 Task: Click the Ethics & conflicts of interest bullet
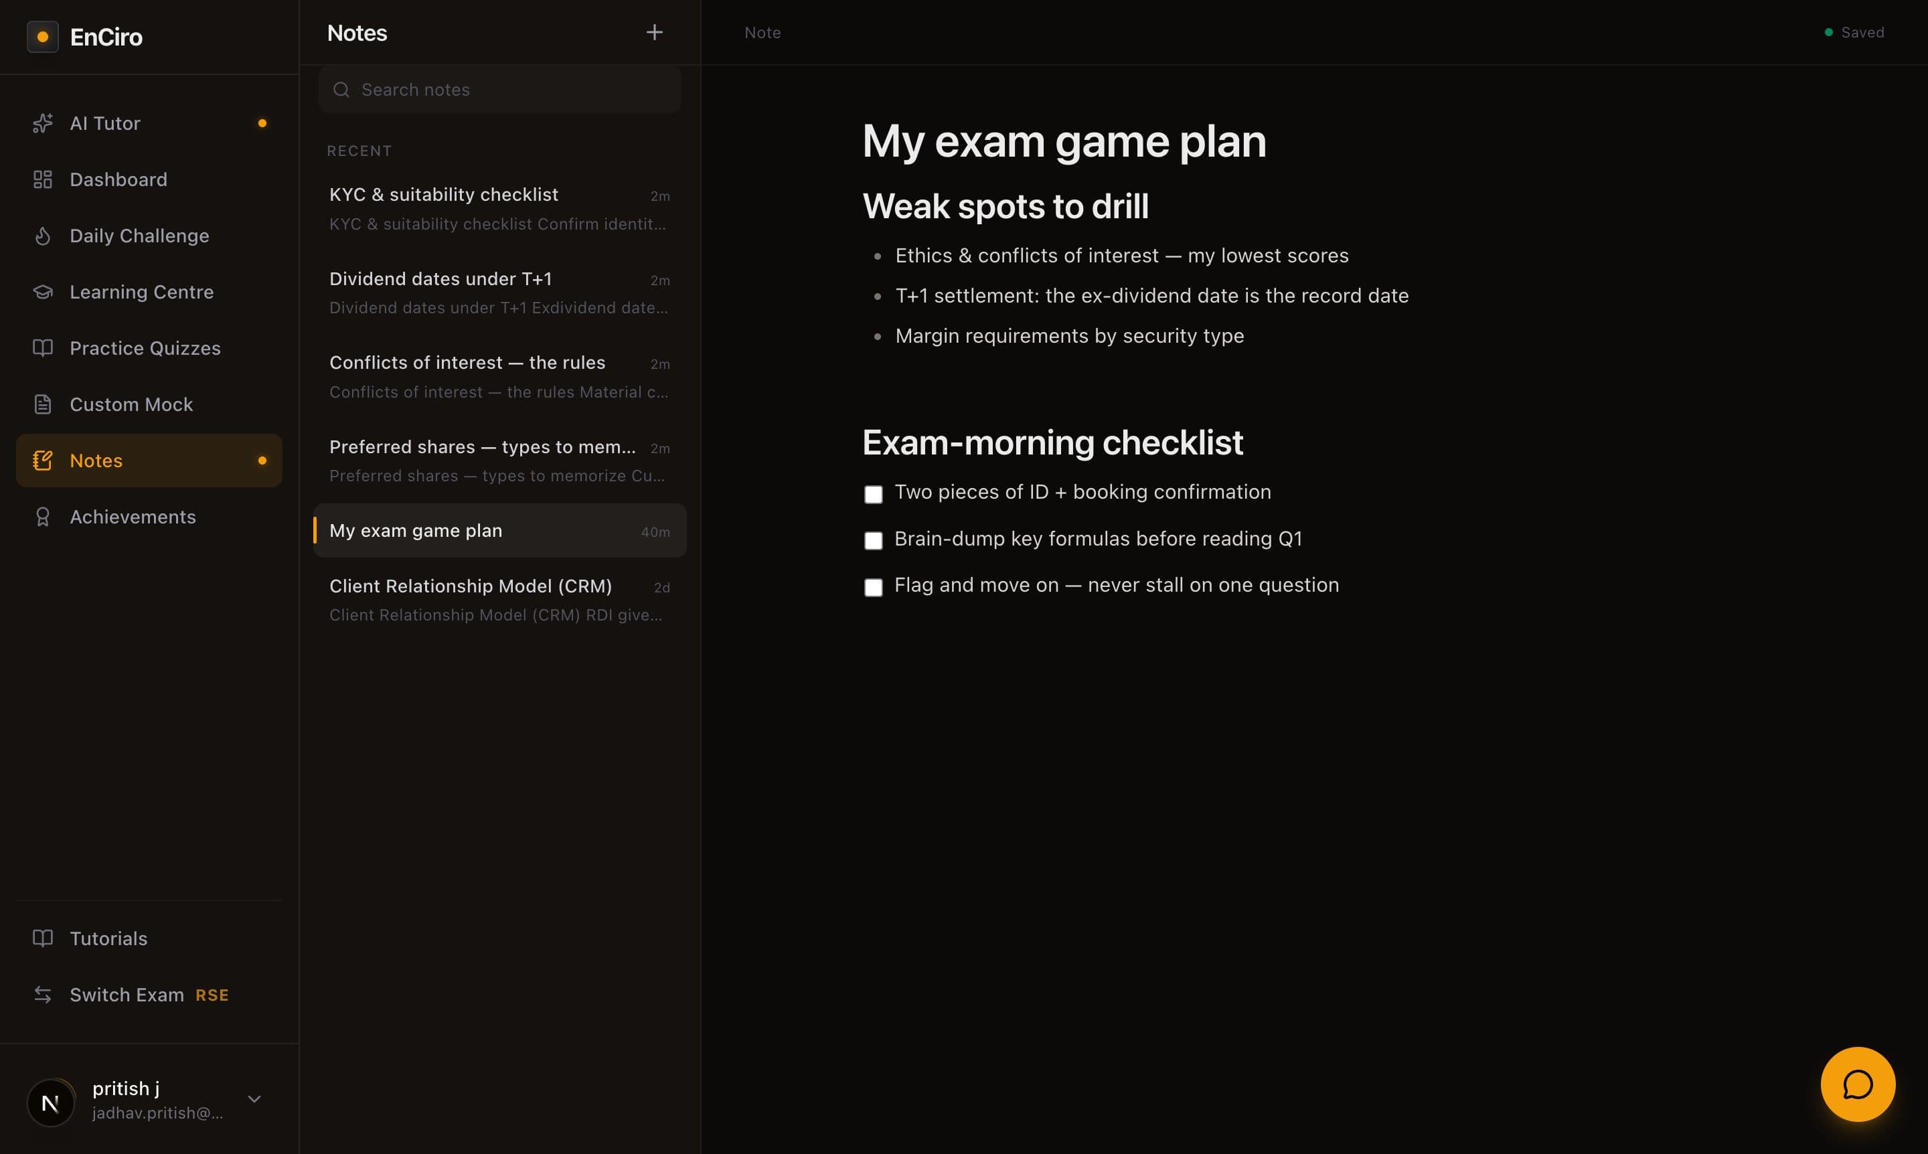(1121, 256)
